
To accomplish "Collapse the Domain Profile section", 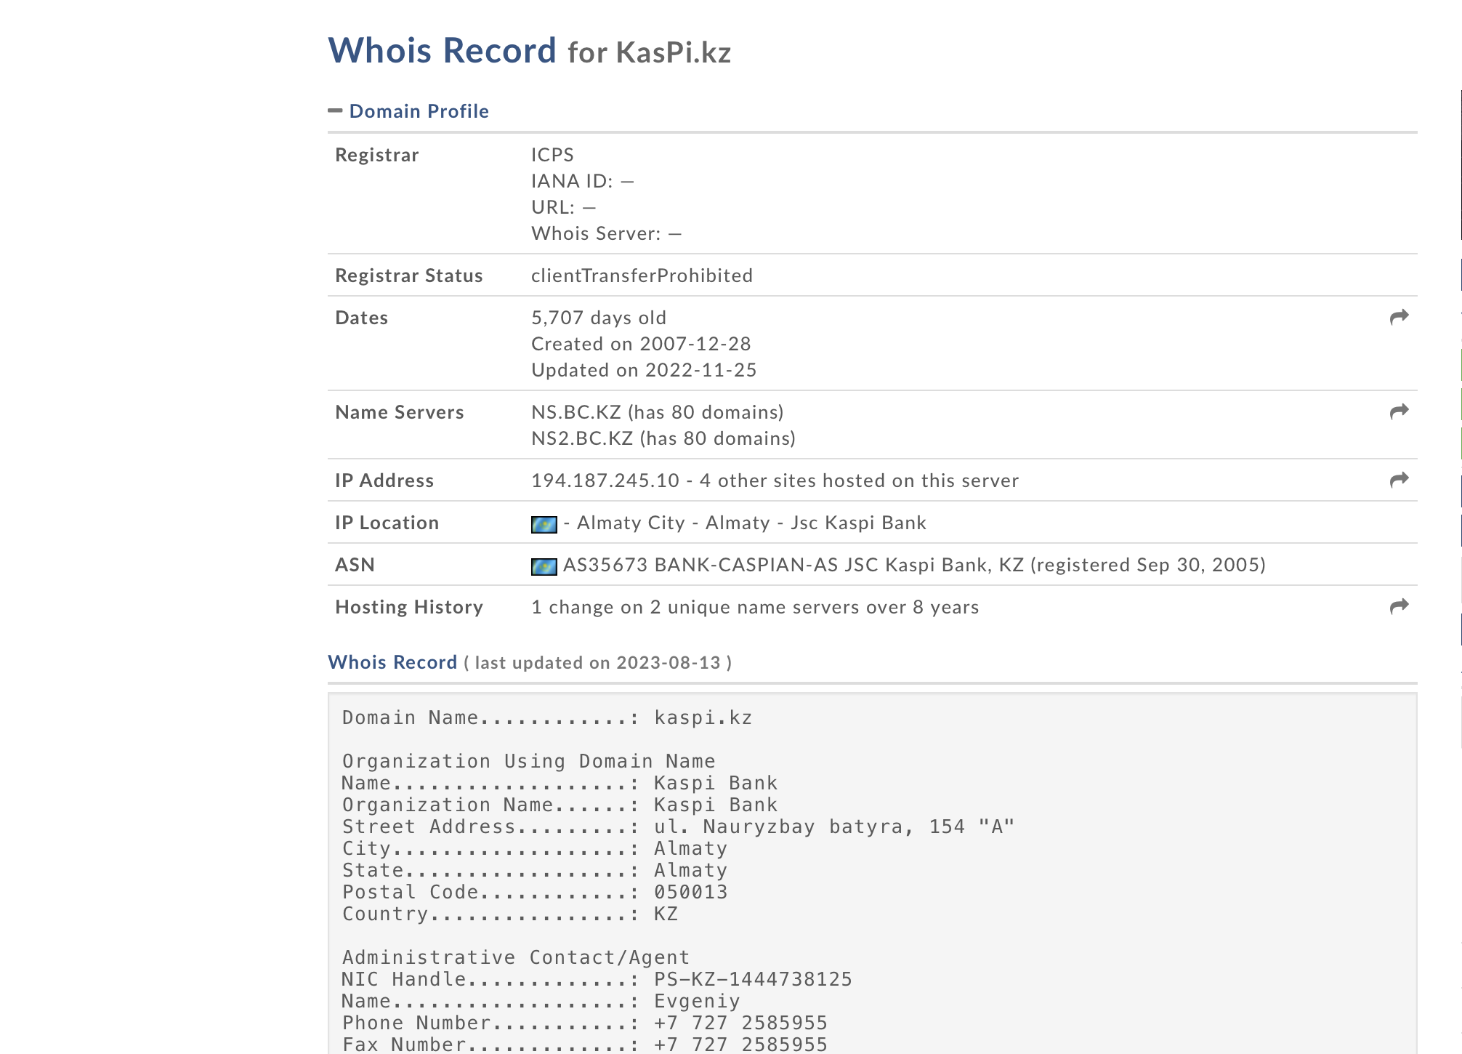I will coord(335,110).
